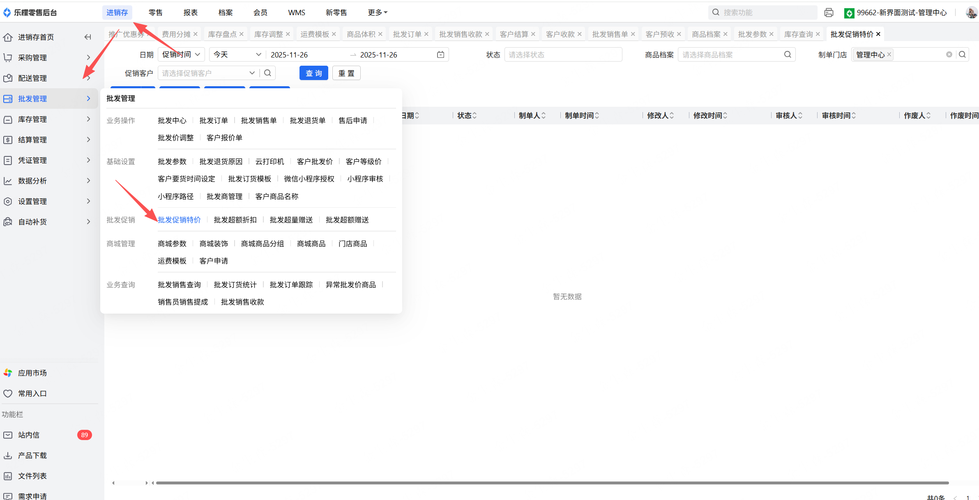Switch to the 批发订单 tab

point(407,34)
